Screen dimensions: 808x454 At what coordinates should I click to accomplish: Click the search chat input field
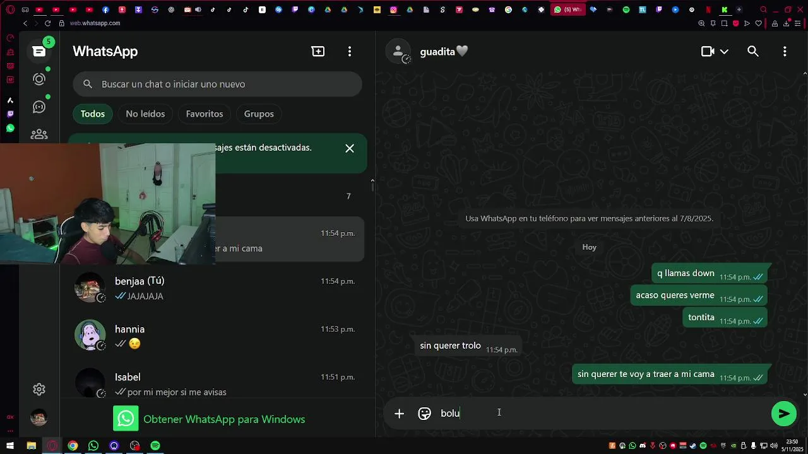point(217,84)
